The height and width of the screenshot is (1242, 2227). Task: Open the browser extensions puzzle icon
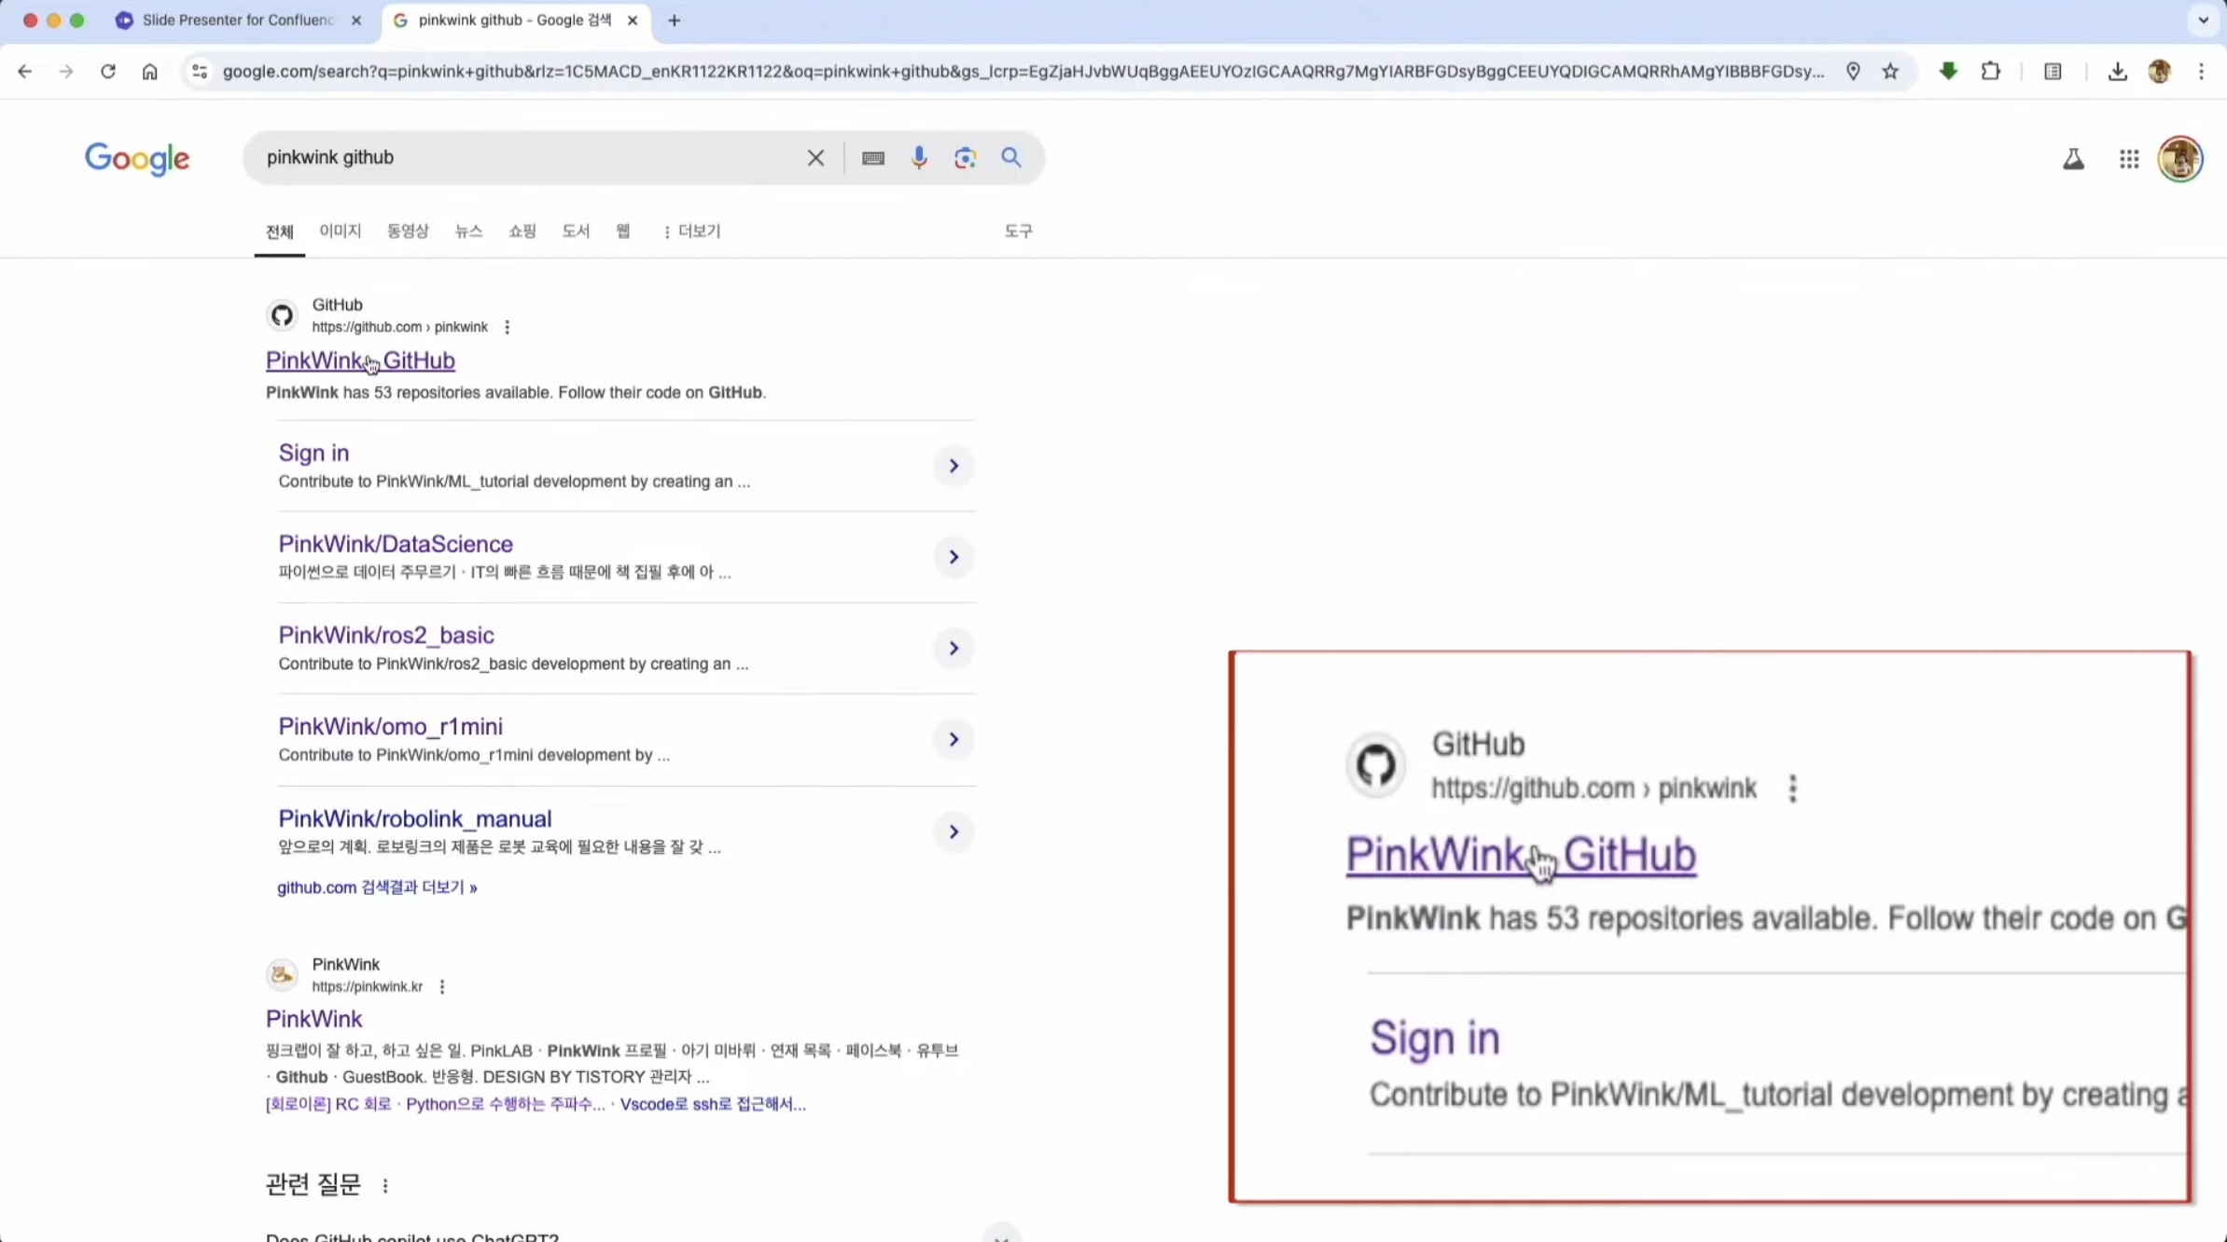tap(1990, 72)
